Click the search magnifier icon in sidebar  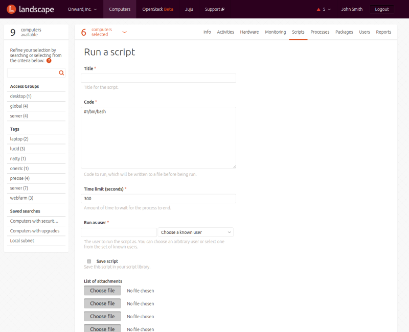point(61,73)
